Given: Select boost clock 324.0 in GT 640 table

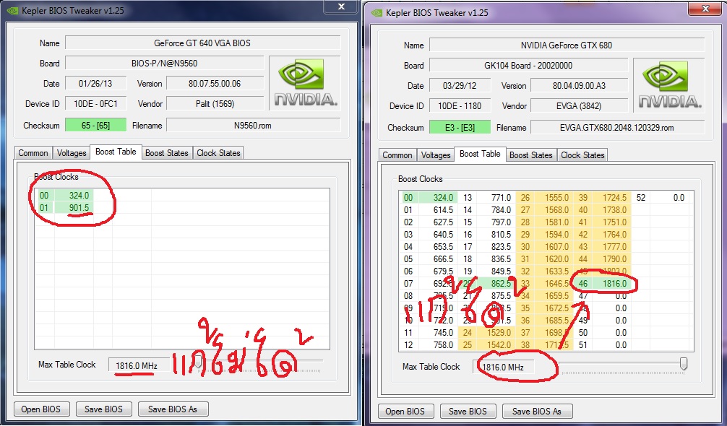Looking at the screenshot, I should (x=74, y=196).
